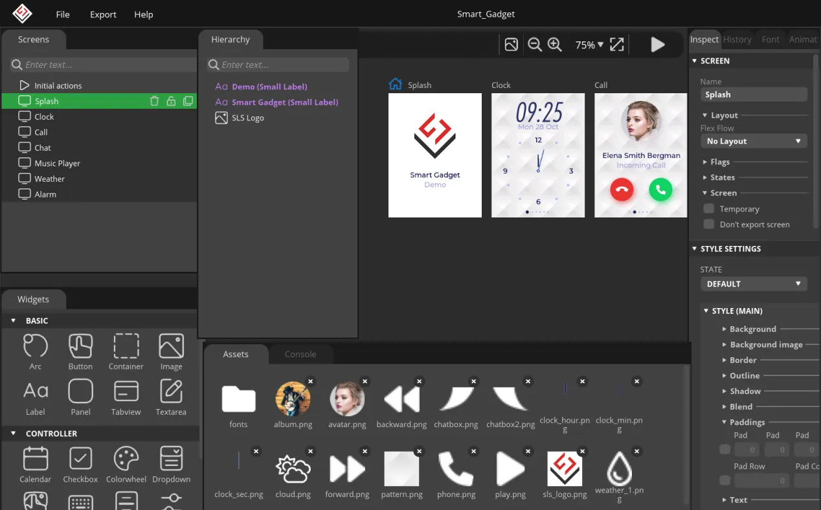Click the screen Name field showing Splash
The width and height of the screenshot is (821, 510).
pyautogui.click(x=754, y=94)
